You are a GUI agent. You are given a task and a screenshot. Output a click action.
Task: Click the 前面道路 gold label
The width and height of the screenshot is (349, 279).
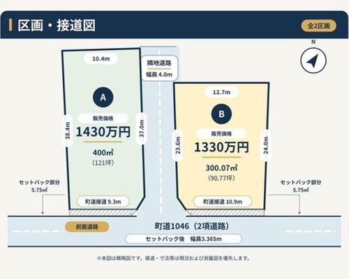87,227
